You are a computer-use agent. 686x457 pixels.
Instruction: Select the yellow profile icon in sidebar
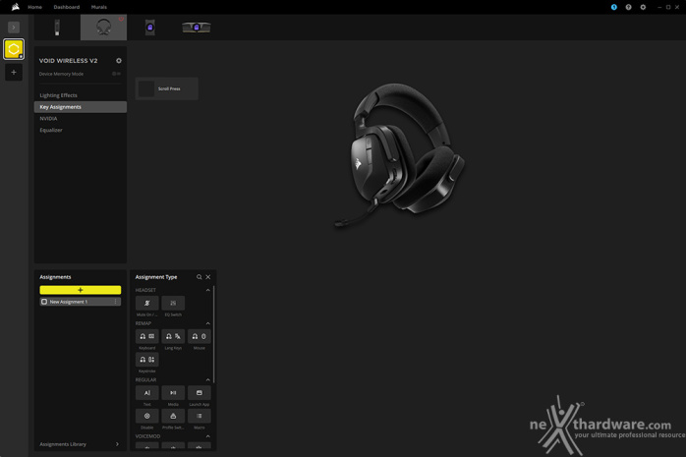tap(14, 49)
